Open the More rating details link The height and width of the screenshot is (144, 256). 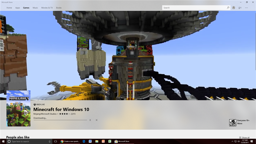[240, 123]
